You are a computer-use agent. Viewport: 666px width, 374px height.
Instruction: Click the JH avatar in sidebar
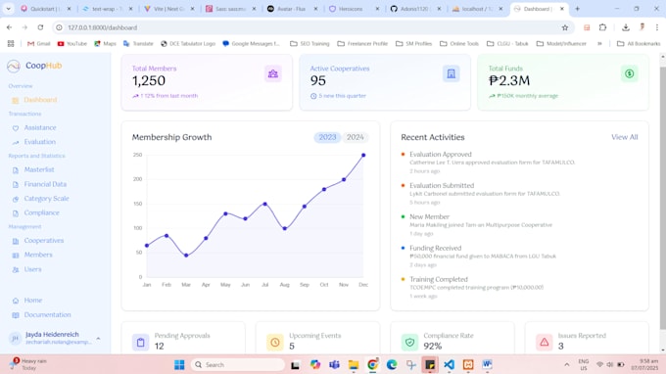[x=16, y=338]
